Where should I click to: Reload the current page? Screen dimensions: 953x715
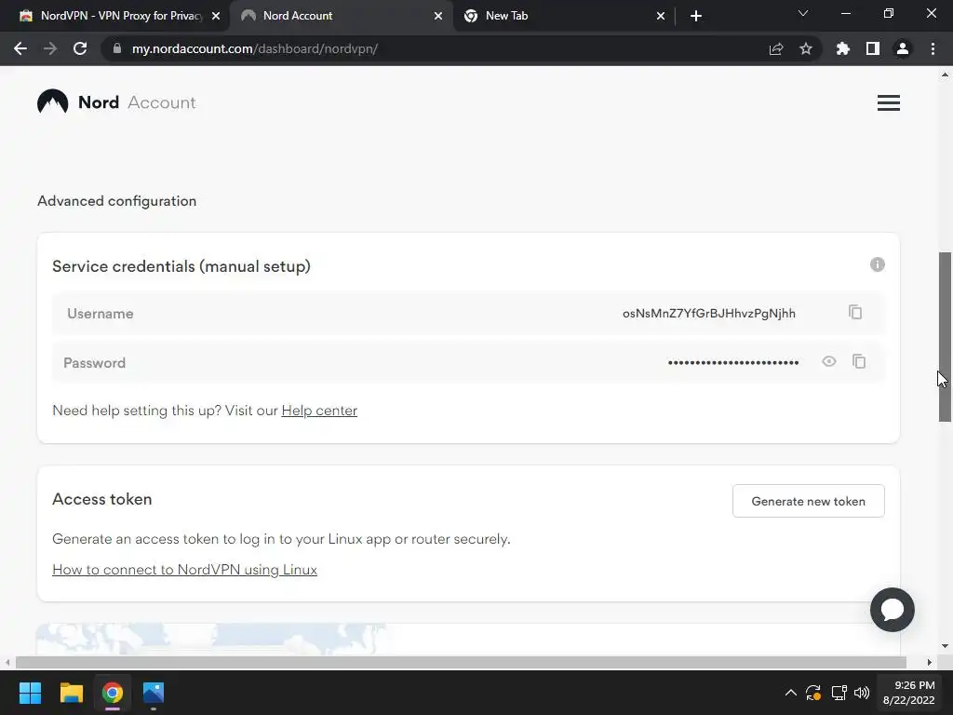coord(80,48)
